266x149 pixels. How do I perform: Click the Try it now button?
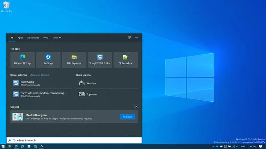tap(127, 117)
